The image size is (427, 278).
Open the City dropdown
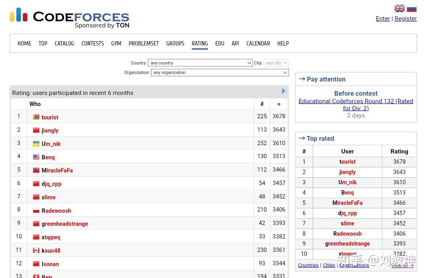(276, 62)
